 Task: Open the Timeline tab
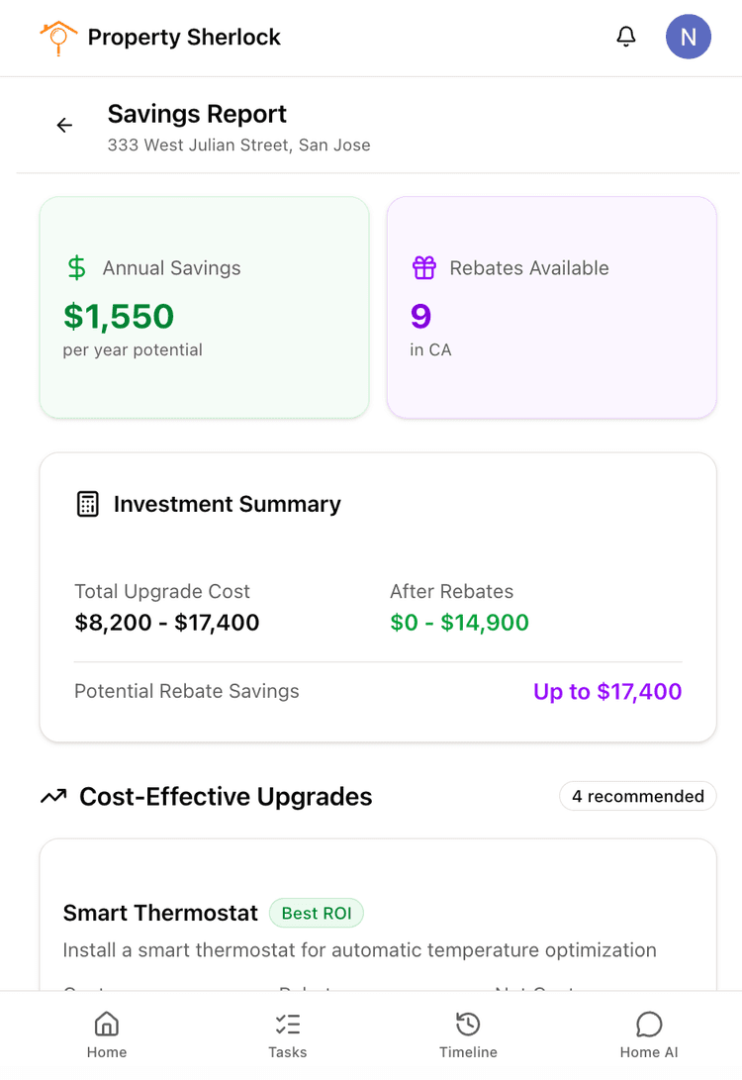click(468, 1034)
